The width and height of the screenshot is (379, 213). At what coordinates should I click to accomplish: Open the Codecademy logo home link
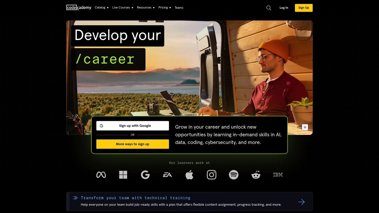(x=79, y=8)
